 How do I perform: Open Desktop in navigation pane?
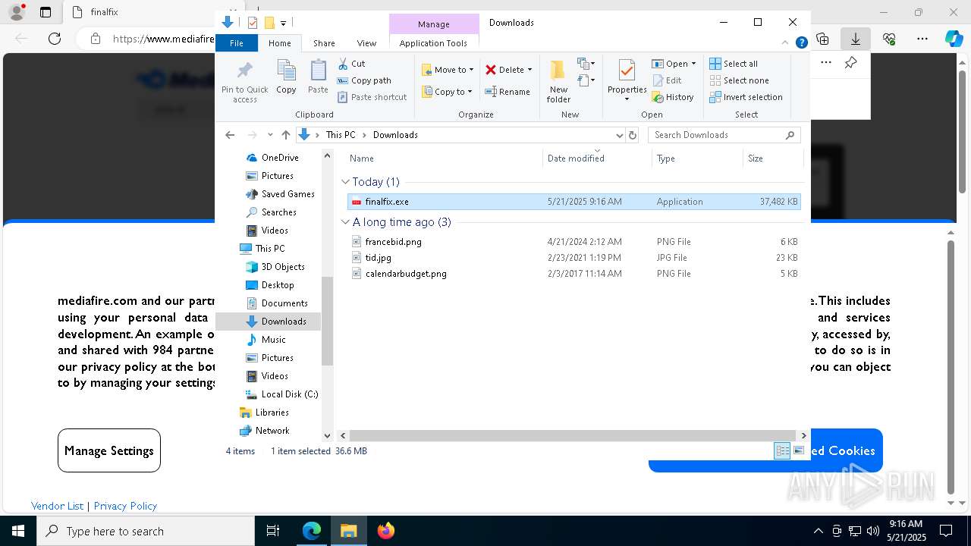[x=270, y=285]
